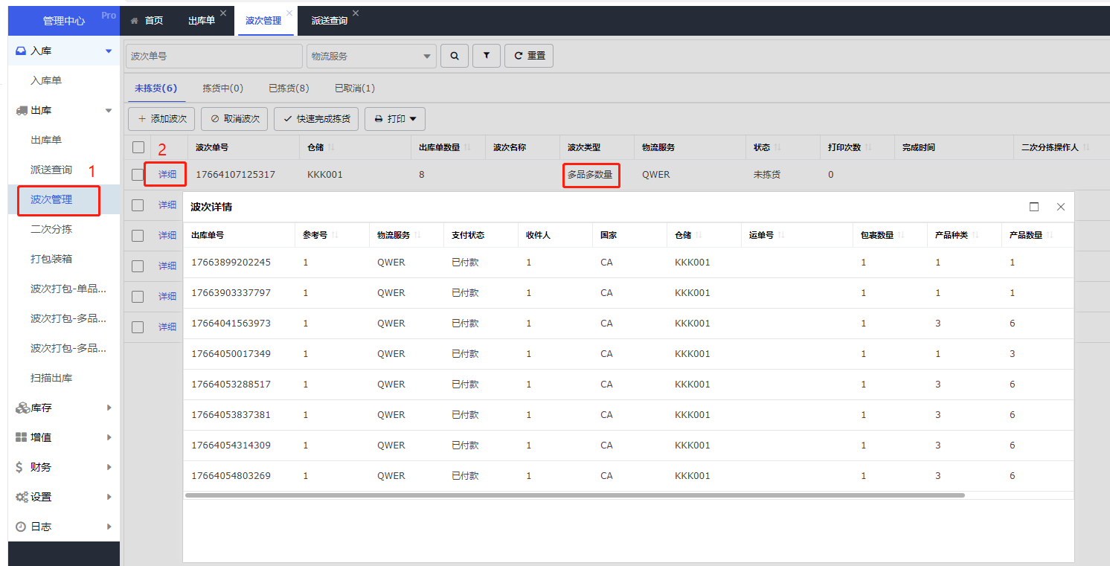This screenshot has height=566, width=1110.
Task: Click the 取消波次 button
Action: [234, 118]
